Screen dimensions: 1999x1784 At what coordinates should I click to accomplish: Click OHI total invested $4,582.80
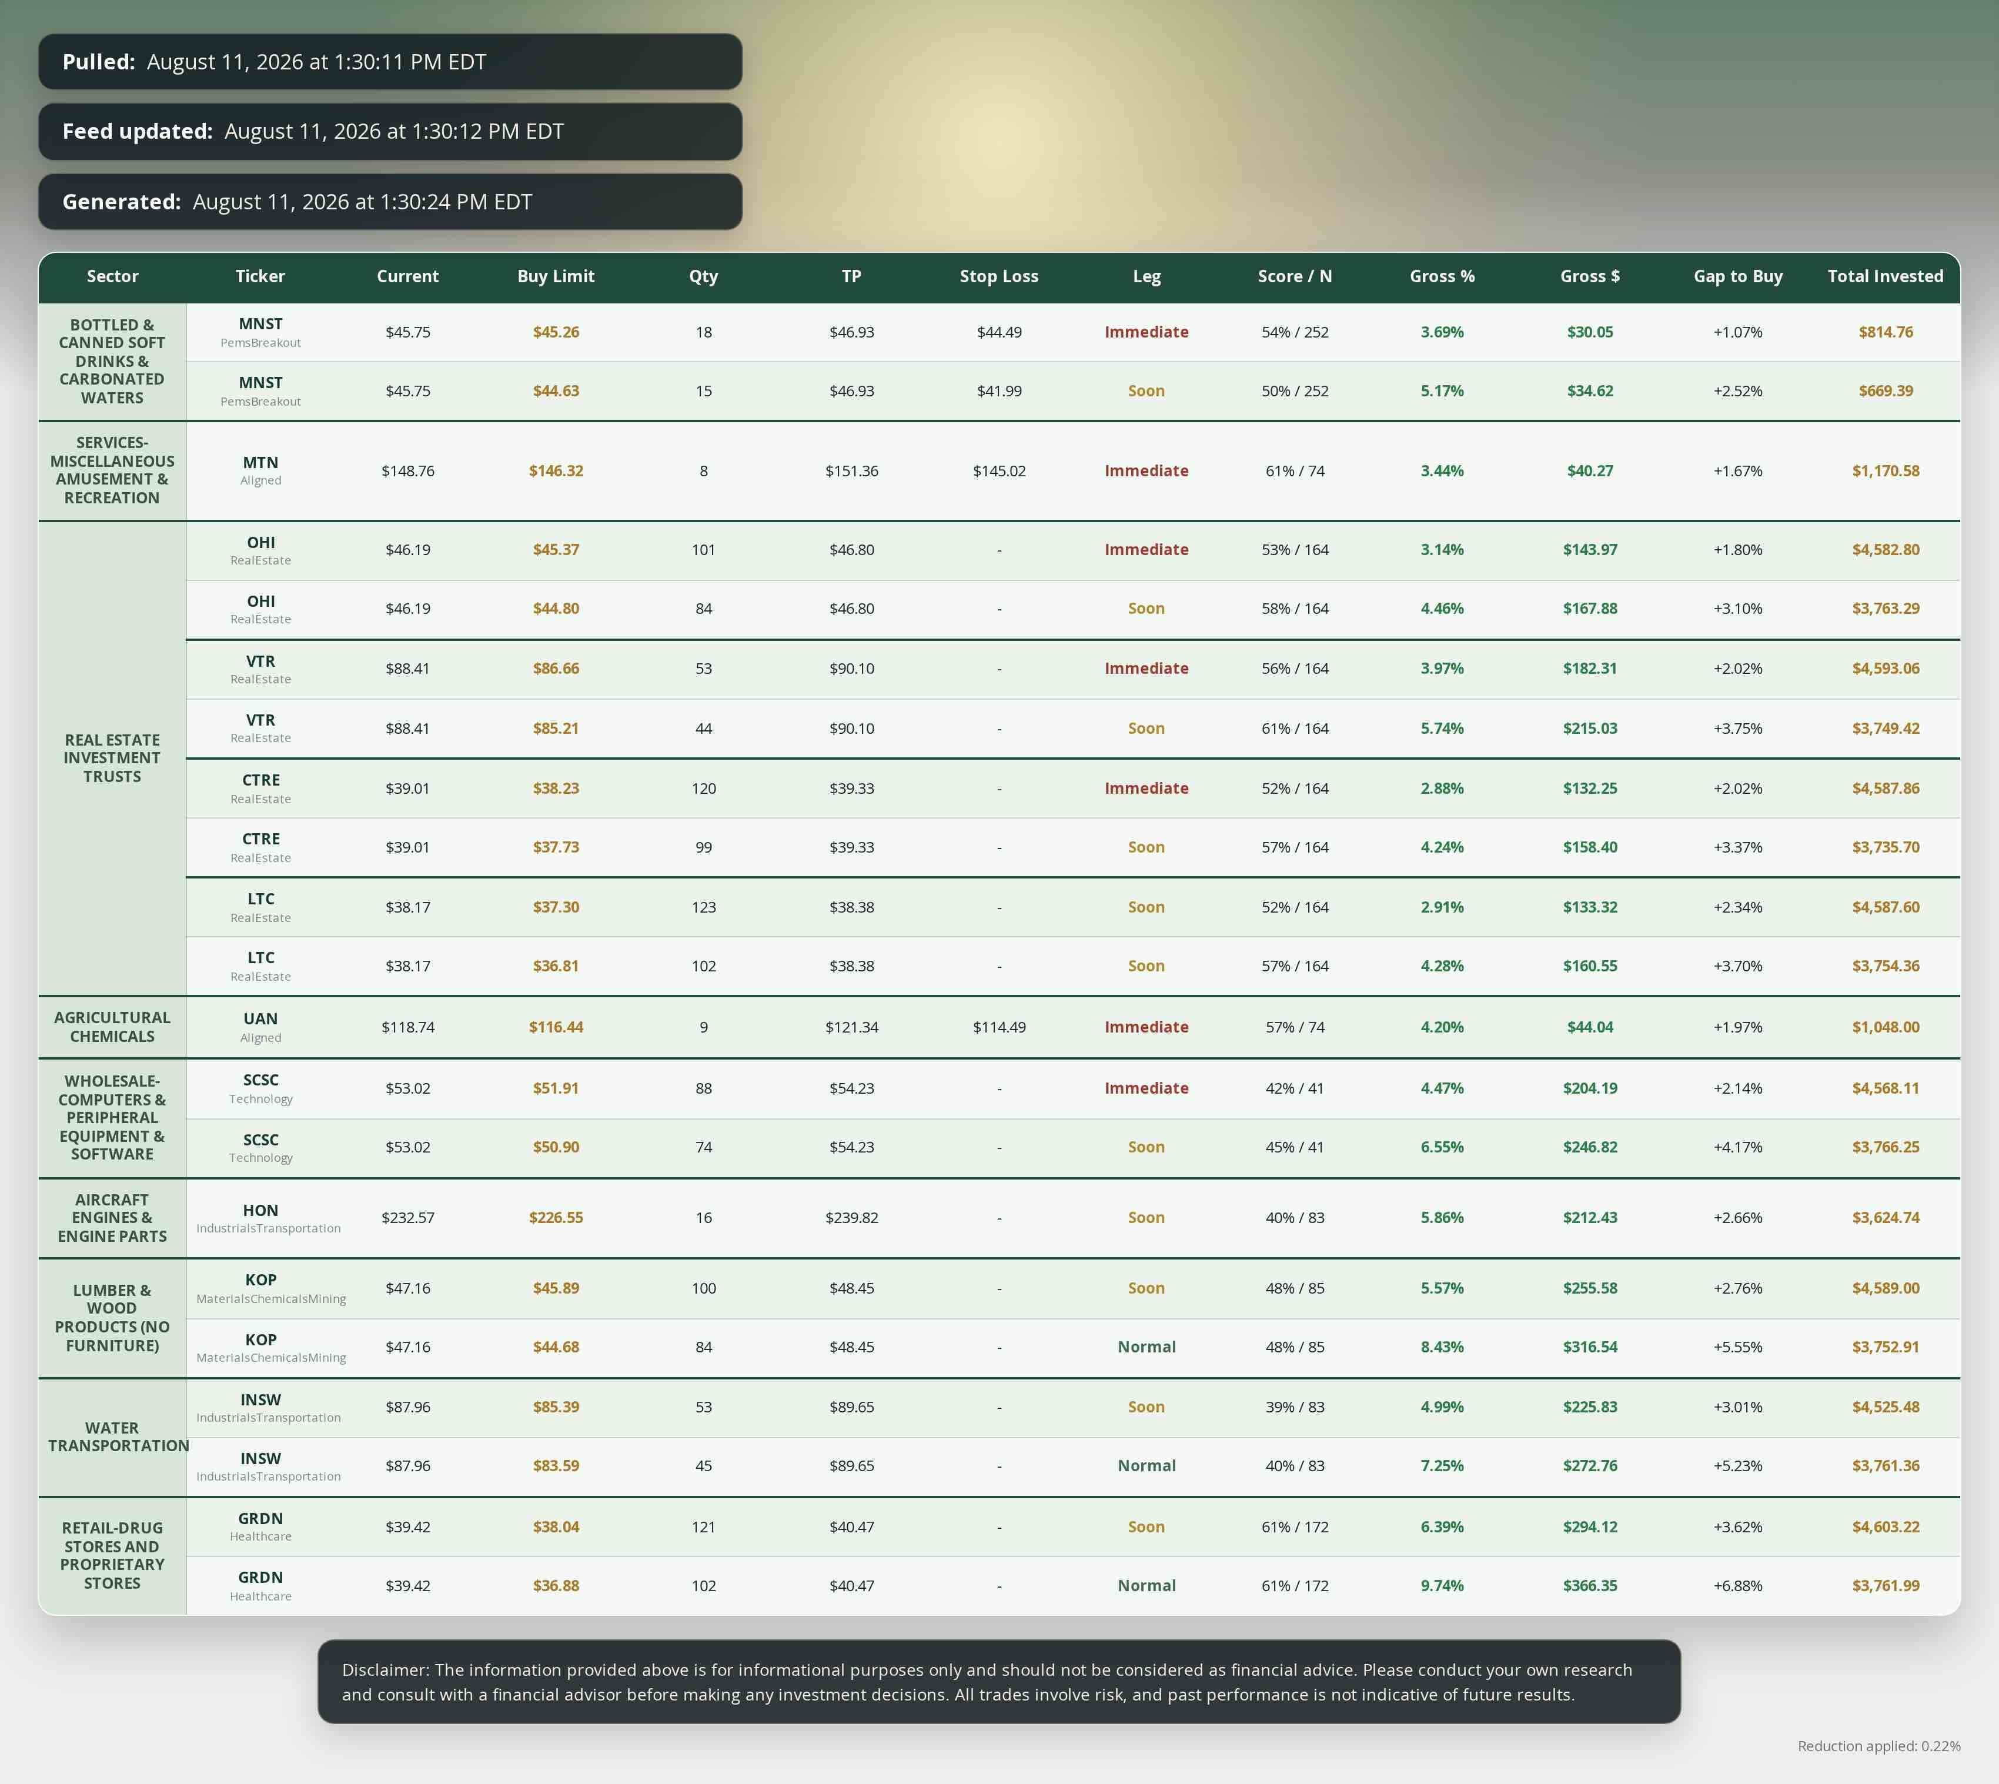[x=1886, y=550]
